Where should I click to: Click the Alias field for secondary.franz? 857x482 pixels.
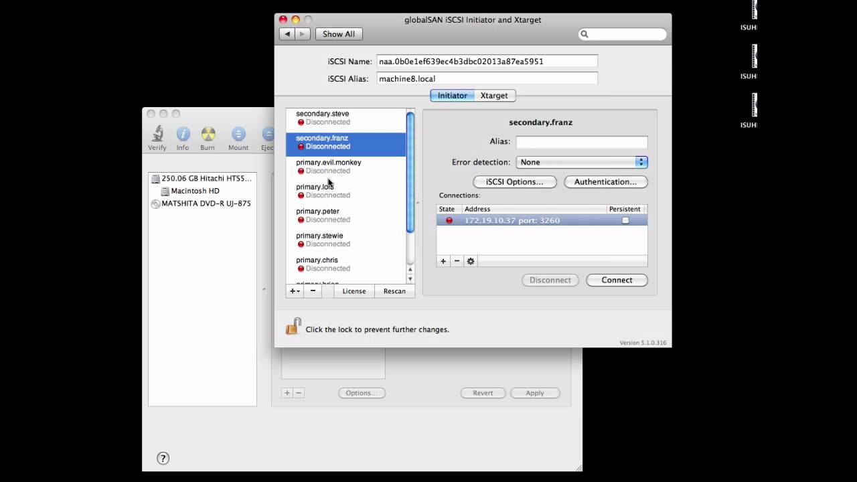pos(582,142)
